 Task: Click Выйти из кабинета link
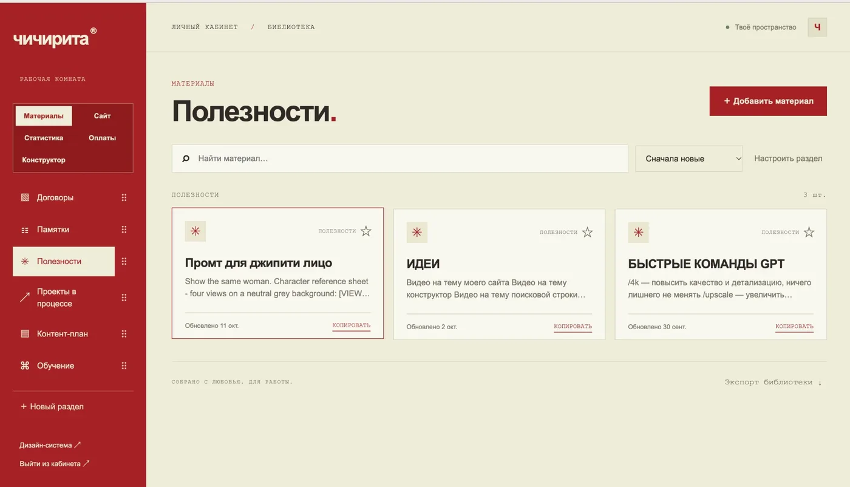[55, 464]
